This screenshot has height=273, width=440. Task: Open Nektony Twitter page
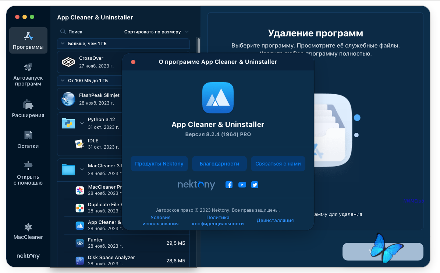(x=255, y=185)
